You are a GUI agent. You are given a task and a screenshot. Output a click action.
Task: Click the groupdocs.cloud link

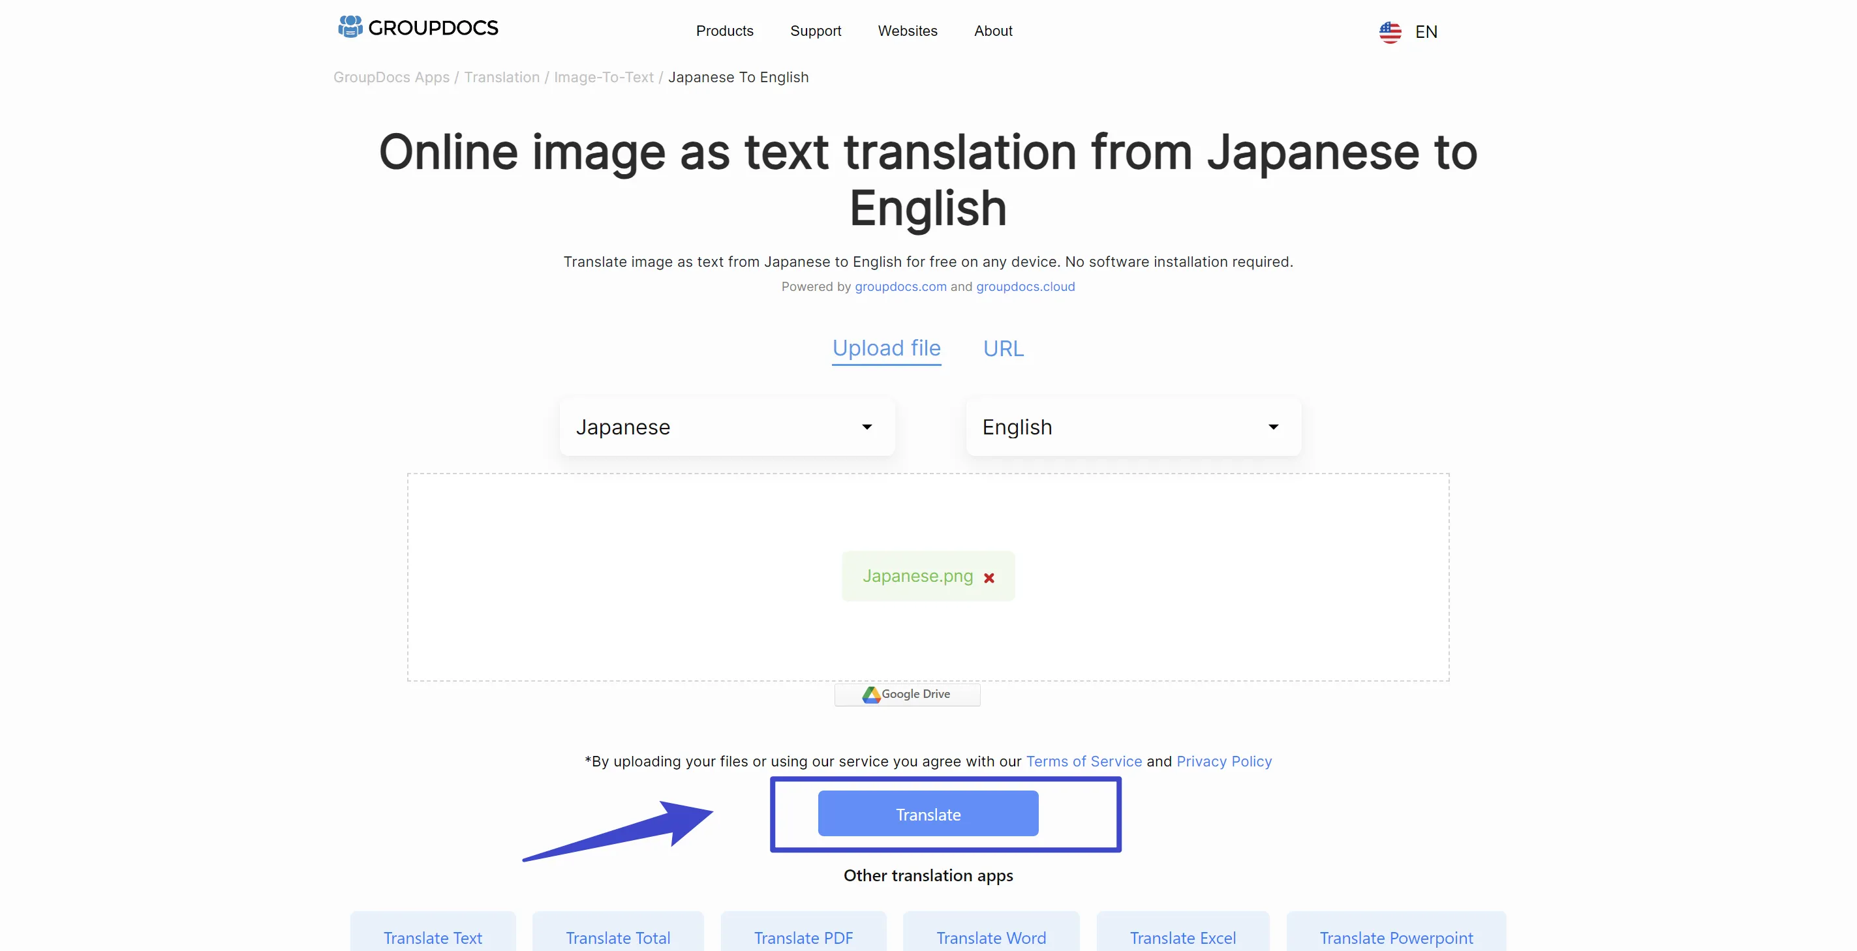pyautogui.click(x=1026, y=288)
